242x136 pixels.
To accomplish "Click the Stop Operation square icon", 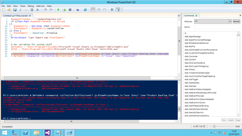I will [x=70, y=10].
